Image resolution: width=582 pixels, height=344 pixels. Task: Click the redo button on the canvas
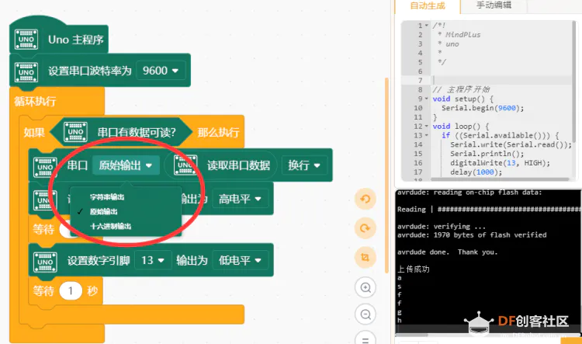(x=365, y=228)
